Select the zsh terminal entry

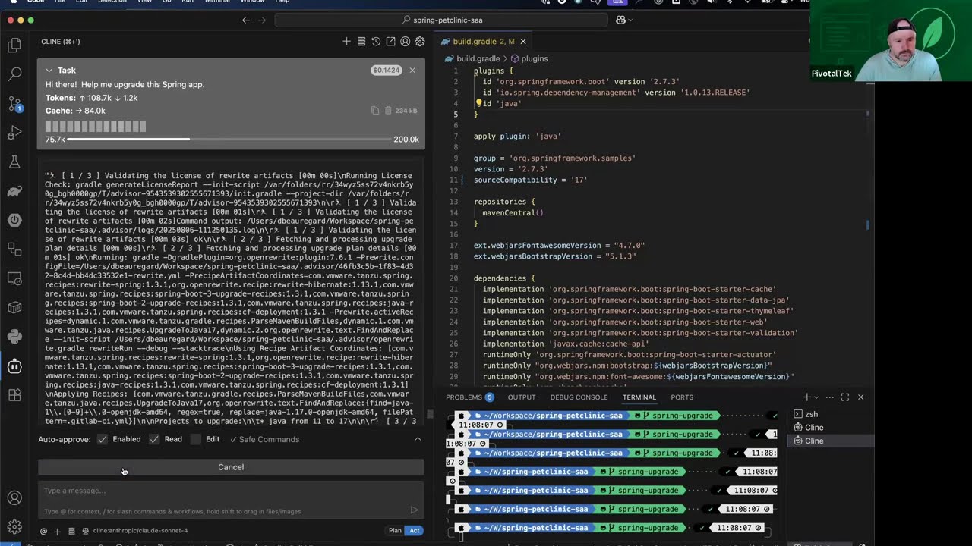pyautogui.click(x=829, y=414)
